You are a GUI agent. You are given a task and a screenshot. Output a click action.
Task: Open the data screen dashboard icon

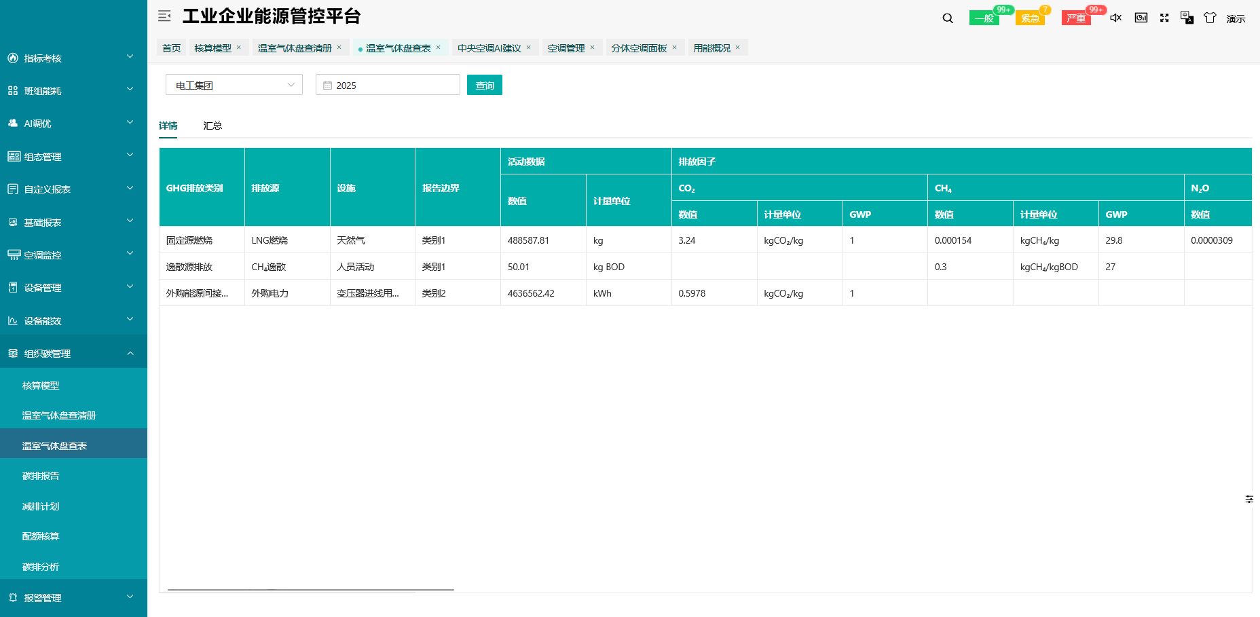coord(1141,18)
